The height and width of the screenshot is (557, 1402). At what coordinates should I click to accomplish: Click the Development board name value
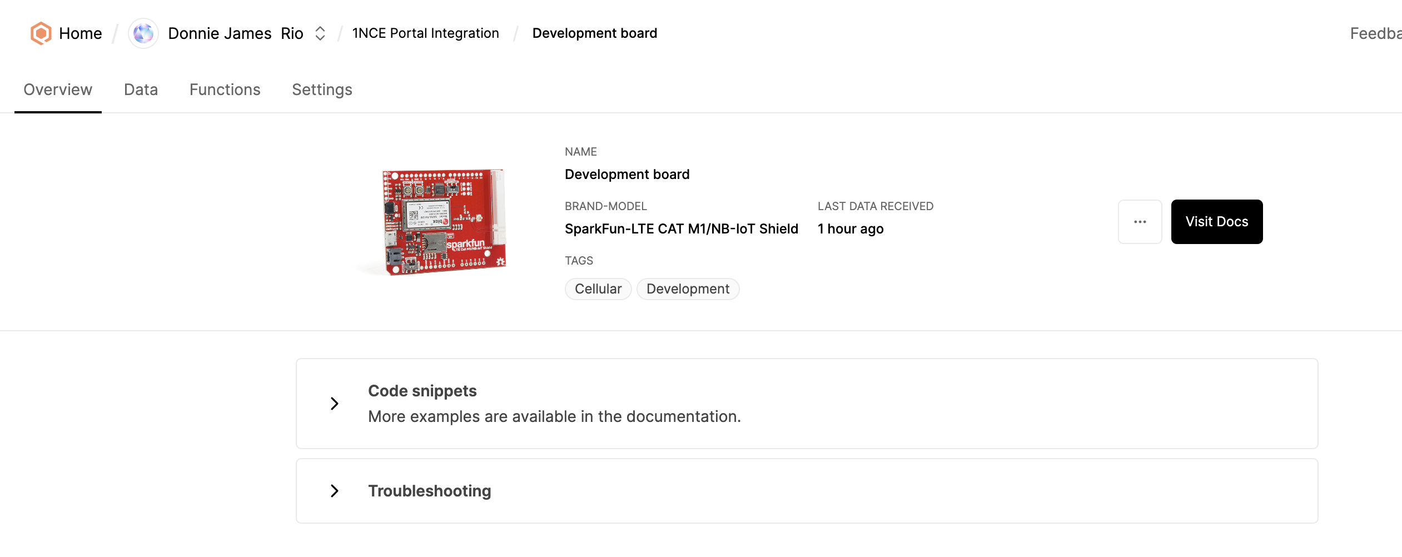[x=627, y=175]
